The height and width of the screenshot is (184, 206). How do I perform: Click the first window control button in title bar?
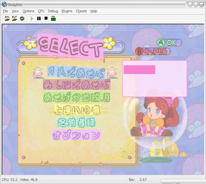pos(190,5)
